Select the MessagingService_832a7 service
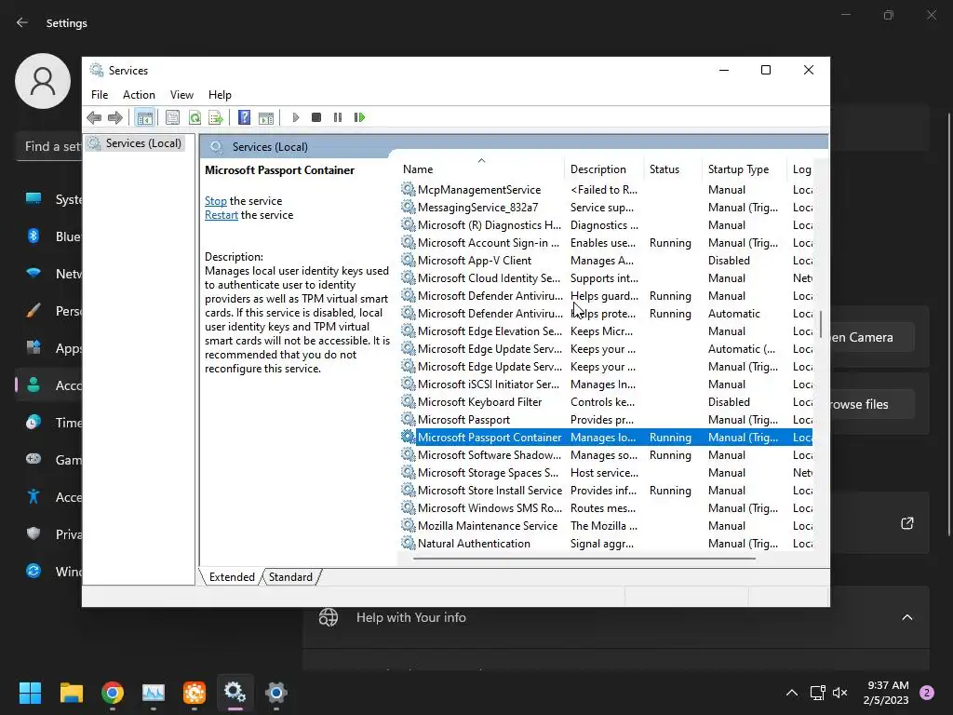This screenshot has height=715, width=953. tap(606, 208)
